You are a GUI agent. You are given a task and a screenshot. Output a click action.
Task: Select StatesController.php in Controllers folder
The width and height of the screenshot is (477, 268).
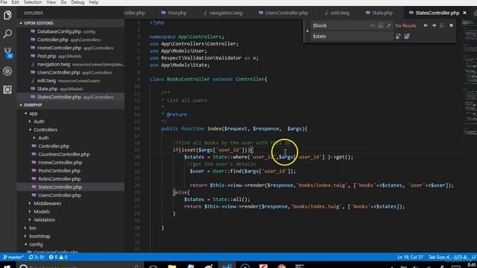click(71, 187)
